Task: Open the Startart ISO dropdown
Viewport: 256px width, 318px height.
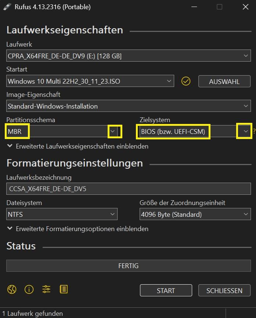Action: 90,81
